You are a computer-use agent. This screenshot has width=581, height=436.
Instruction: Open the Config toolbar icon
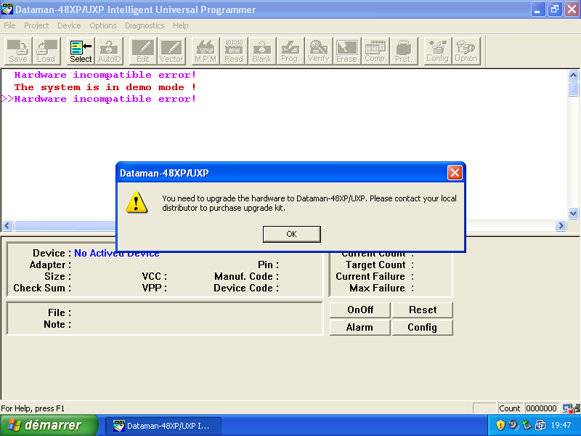(438, 51)
